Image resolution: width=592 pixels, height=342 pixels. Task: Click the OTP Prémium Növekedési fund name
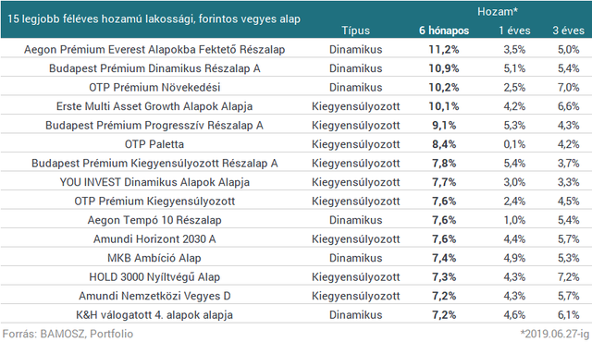click(154, 88)
